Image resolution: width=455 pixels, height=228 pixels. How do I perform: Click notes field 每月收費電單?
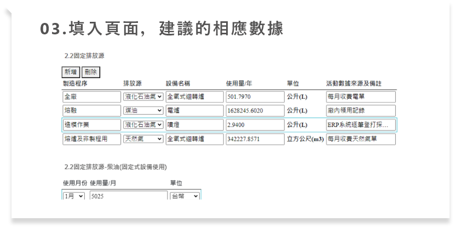point(361,97)
